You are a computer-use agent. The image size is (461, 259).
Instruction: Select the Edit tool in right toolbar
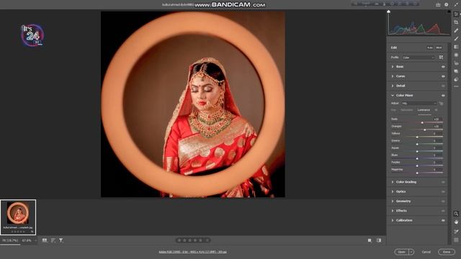pyautogui.click(x=456, y=14)
